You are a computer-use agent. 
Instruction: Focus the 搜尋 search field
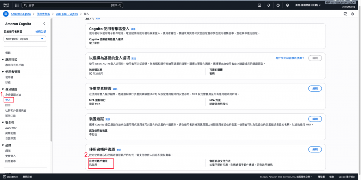click(72, 5)
